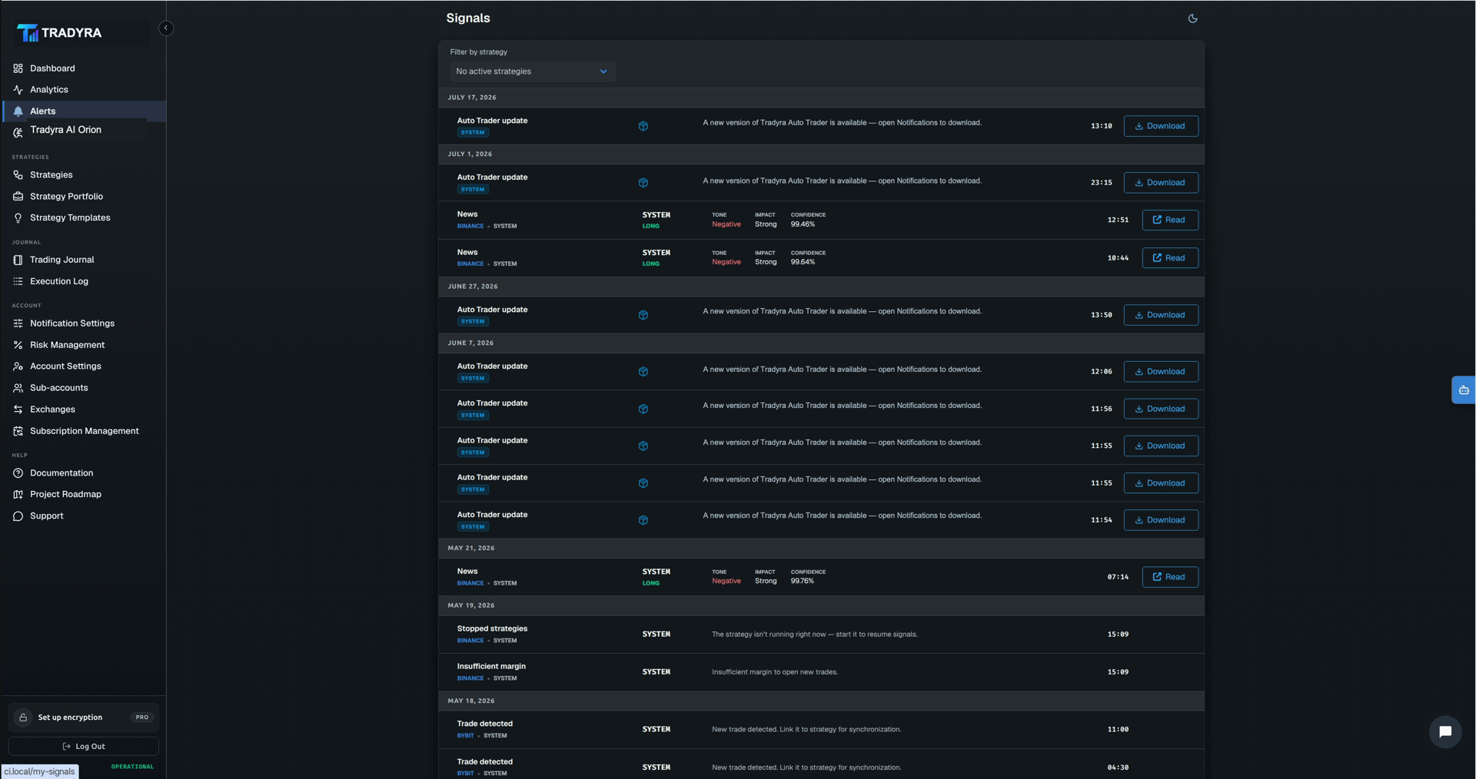1476x779 pixels.
Task: Download the July 1 23:15 Auto Trader update
Action: click(x=1161, y=183)
